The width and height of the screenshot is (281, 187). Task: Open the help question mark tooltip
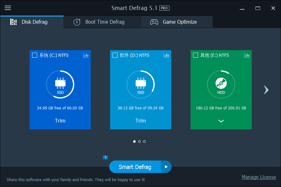pyautogui.click(x=105, y=158)
